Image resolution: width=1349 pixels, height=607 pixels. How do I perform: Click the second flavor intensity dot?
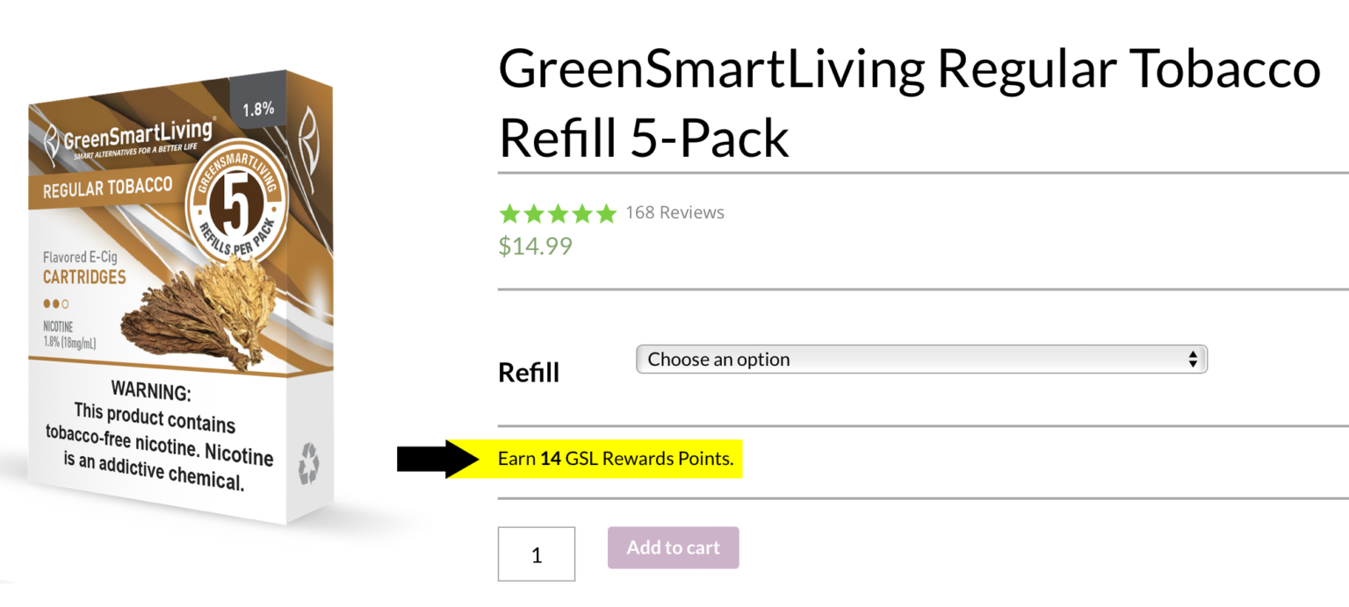(x=56, y=303)
